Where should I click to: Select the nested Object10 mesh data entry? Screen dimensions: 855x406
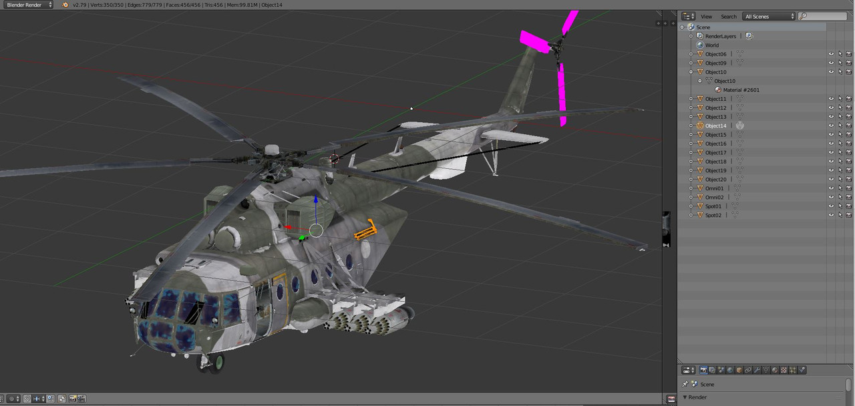[725, 81]
